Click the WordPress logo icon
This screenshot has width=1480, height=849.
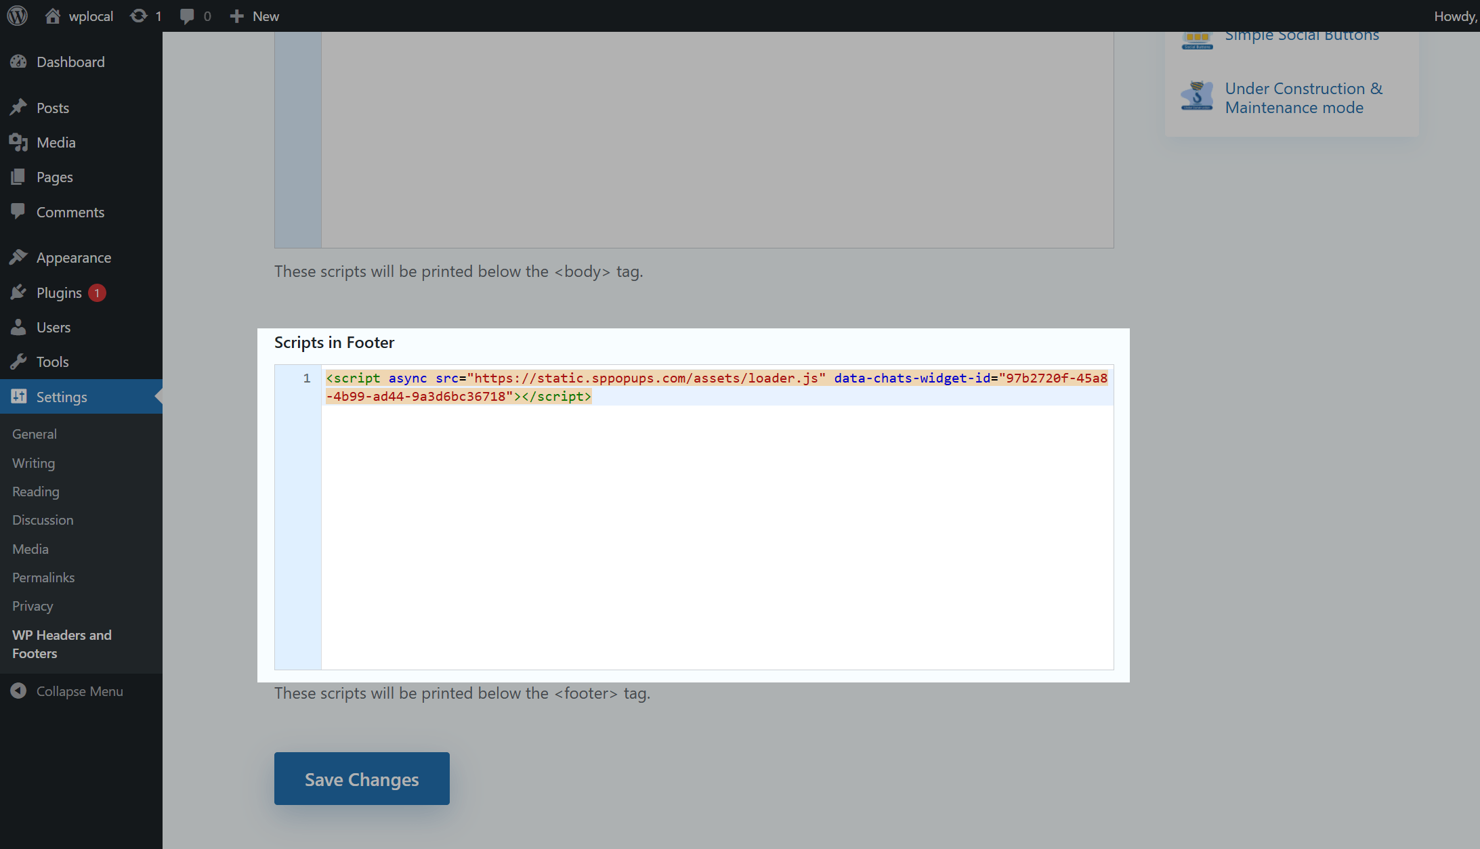[x=18, y=16]
